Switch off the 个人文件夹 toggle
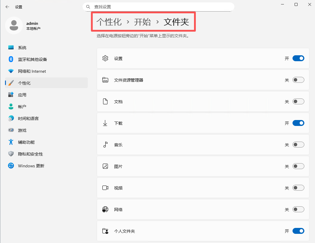This screenshot has height=243, width=315. click(x=298, y=231)
